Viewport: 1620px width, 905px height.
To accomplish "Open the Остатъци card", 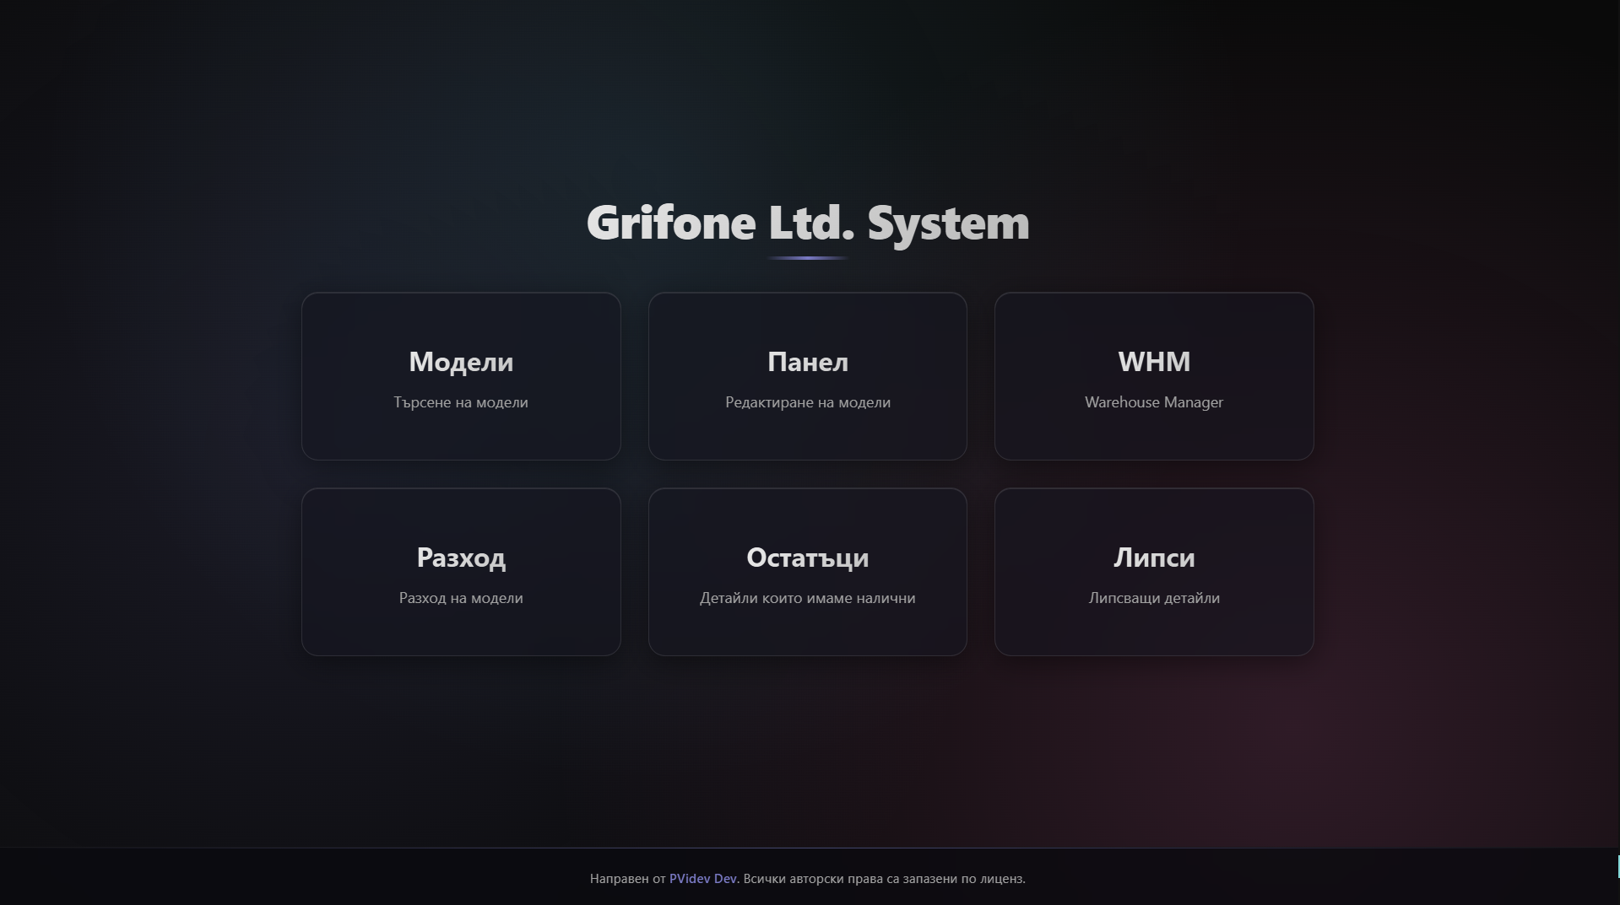I will tap(807, 572).
